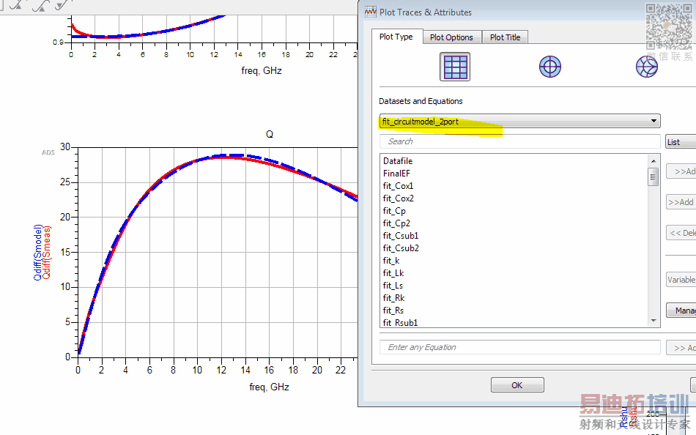Select FinalEF in the variable list

[x=396, y=174]
